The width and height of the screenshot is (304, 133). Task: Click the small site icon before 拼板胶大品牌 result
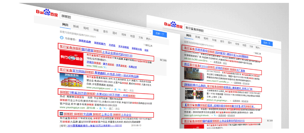tap(61, 113)
